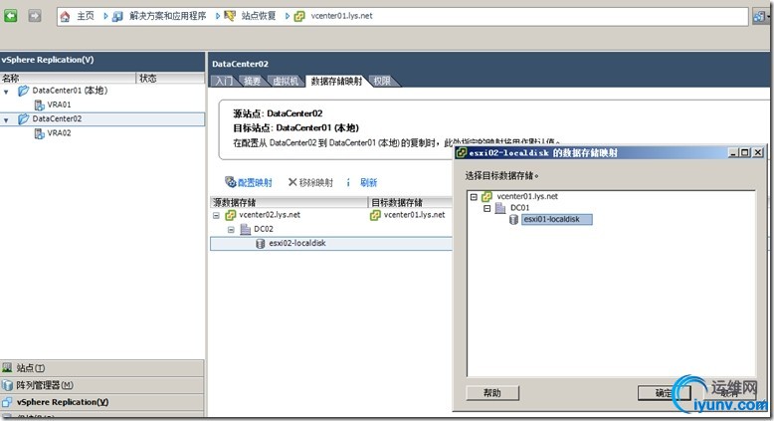Collapse DC02 datacenter node
The image size is (774, 421).
(231, 230)
